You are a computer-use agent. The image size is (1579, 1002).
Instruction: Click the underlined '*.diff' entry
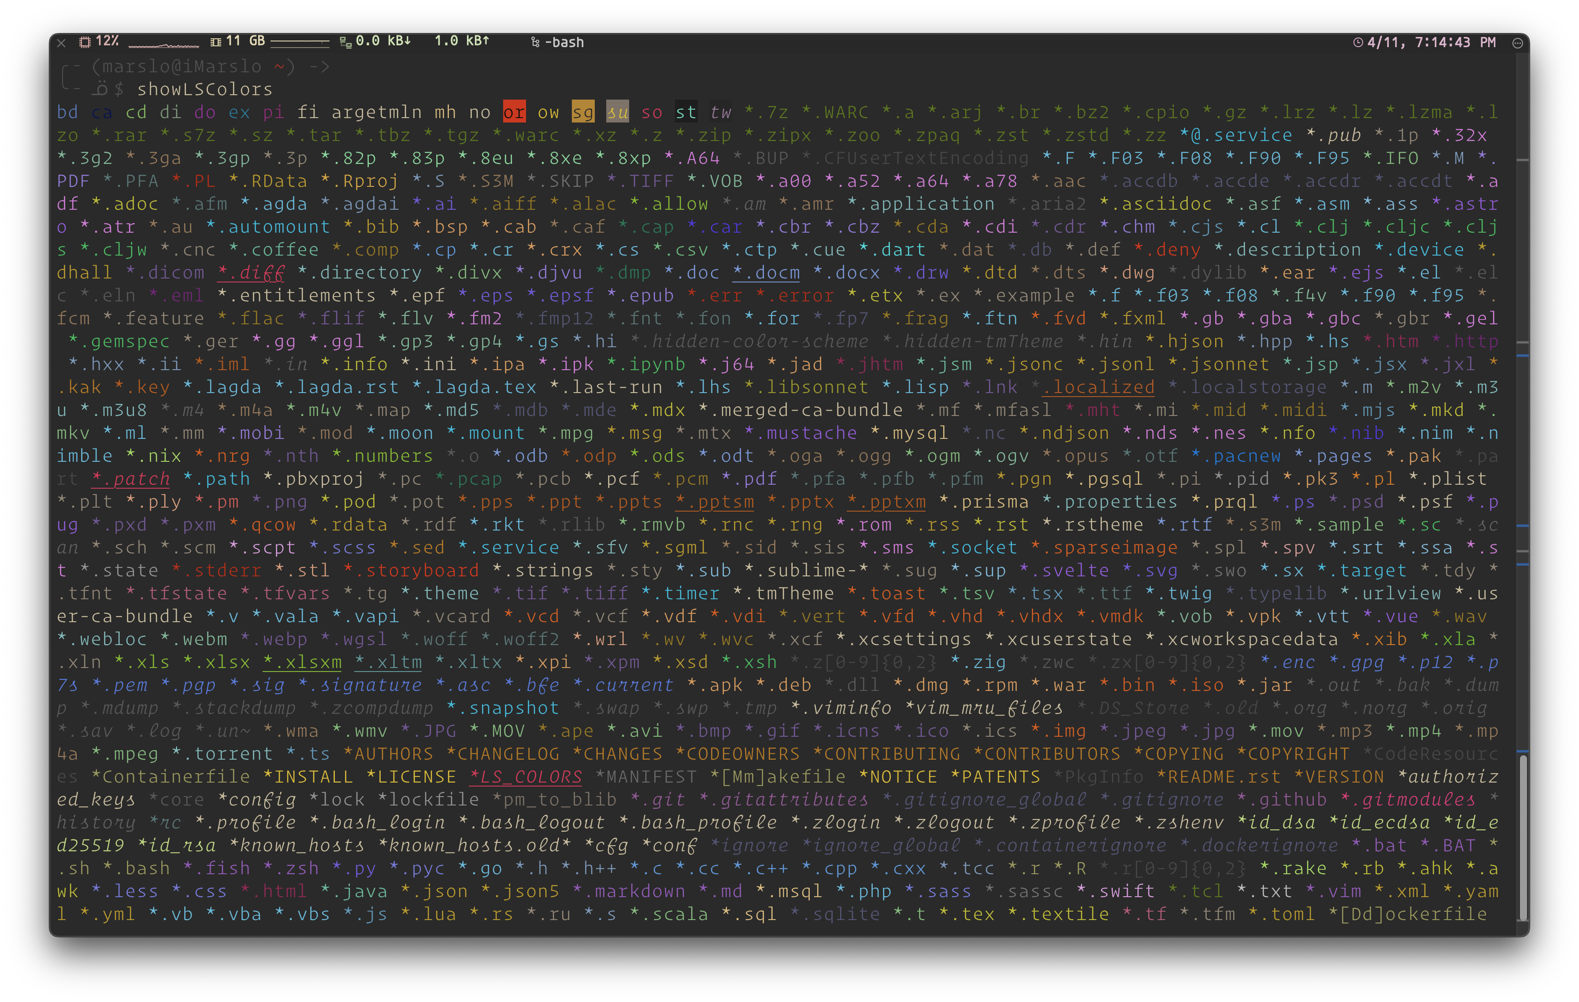(x=251, y=273)
